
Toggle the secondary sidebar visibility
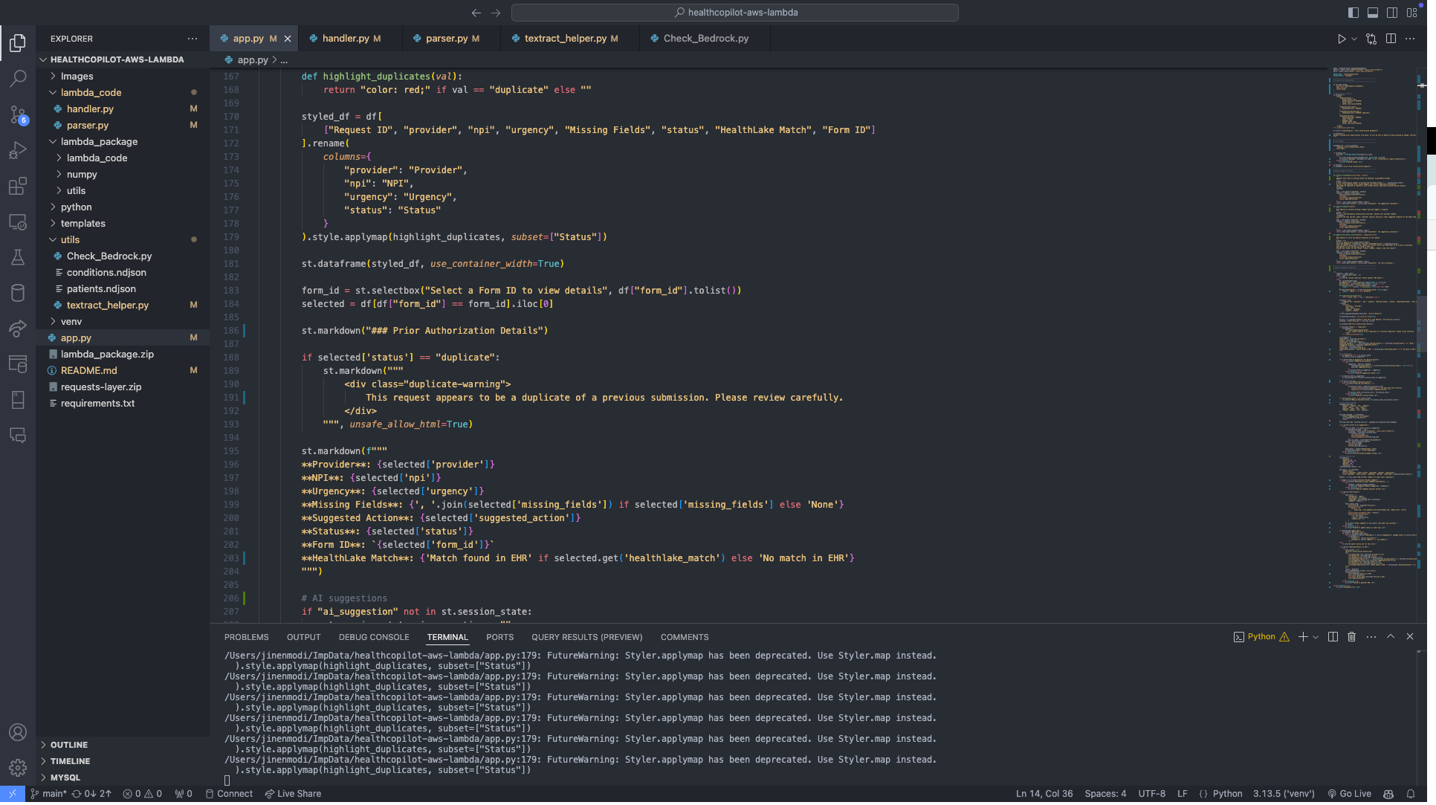(x=1391, y=13)
